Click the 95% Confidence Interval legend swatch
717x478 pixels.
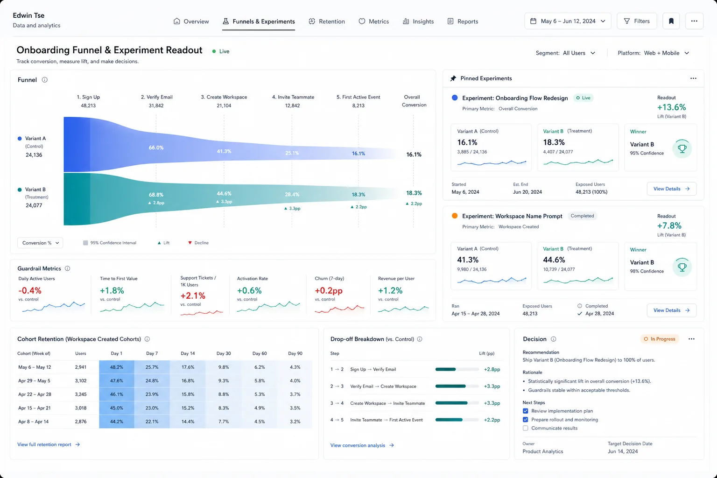[x=85, y=243]
